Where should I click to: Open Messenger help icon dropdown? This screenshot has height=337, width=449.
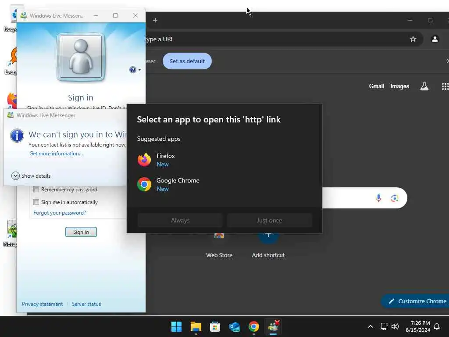[x=135, y=70]
